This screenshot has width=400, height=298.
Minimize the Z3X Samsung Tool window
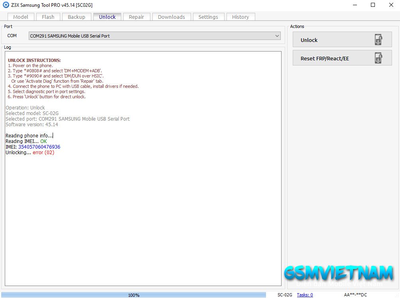tap(355, 5)
